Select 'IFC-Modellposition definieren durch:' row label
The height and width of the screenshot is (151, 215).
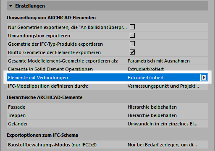[48, 86]
